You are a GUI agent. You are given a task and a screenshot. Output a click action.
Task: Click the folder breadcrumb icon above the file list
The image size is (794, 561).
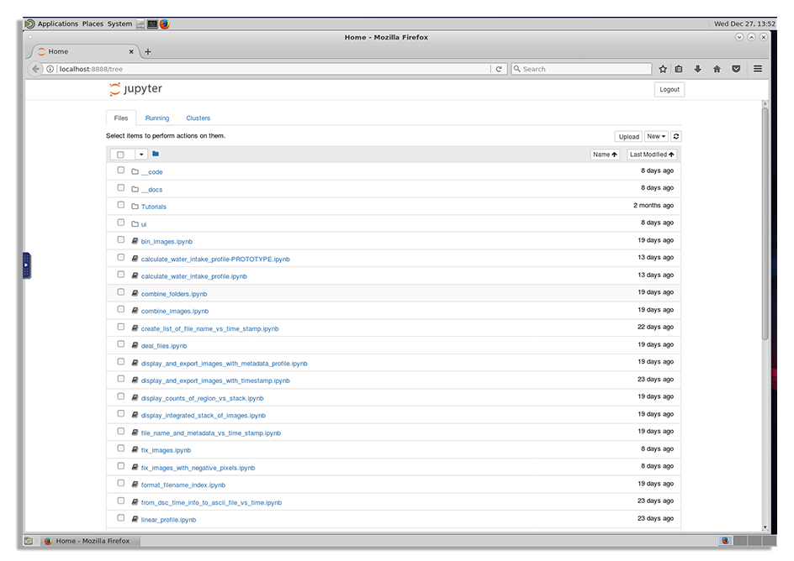point(156,154)
